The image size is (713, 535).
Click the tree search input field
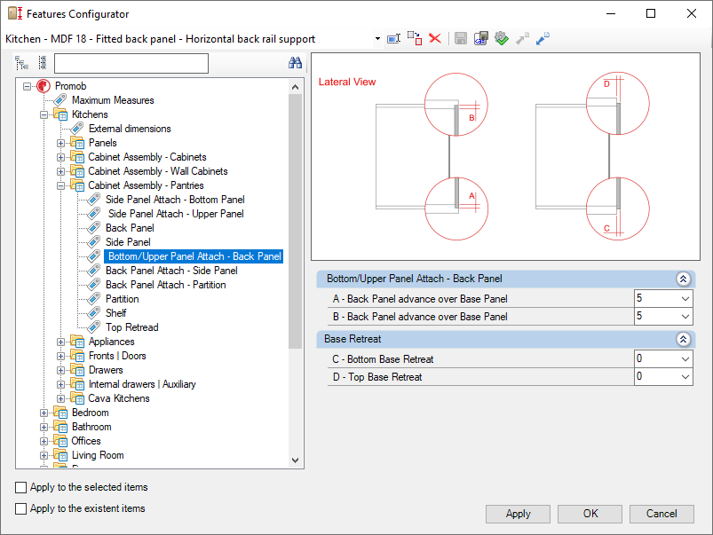coord(131,63)
